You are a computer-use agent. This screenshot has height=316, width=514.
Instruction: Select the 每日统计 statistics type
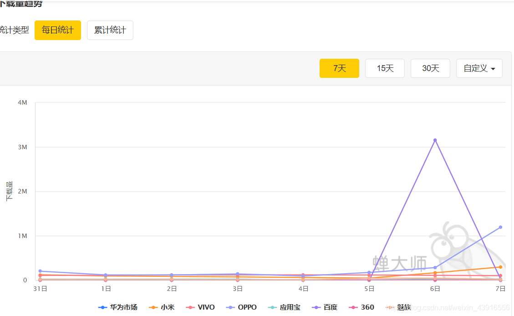pos(58,30)
